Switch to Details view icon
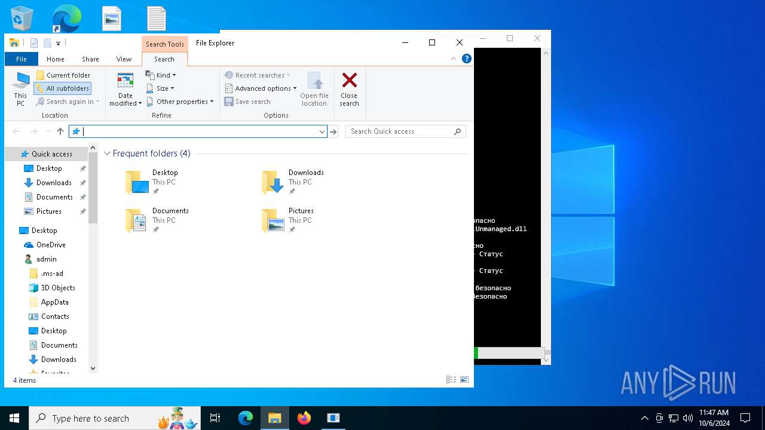 [x=451, y=380]
